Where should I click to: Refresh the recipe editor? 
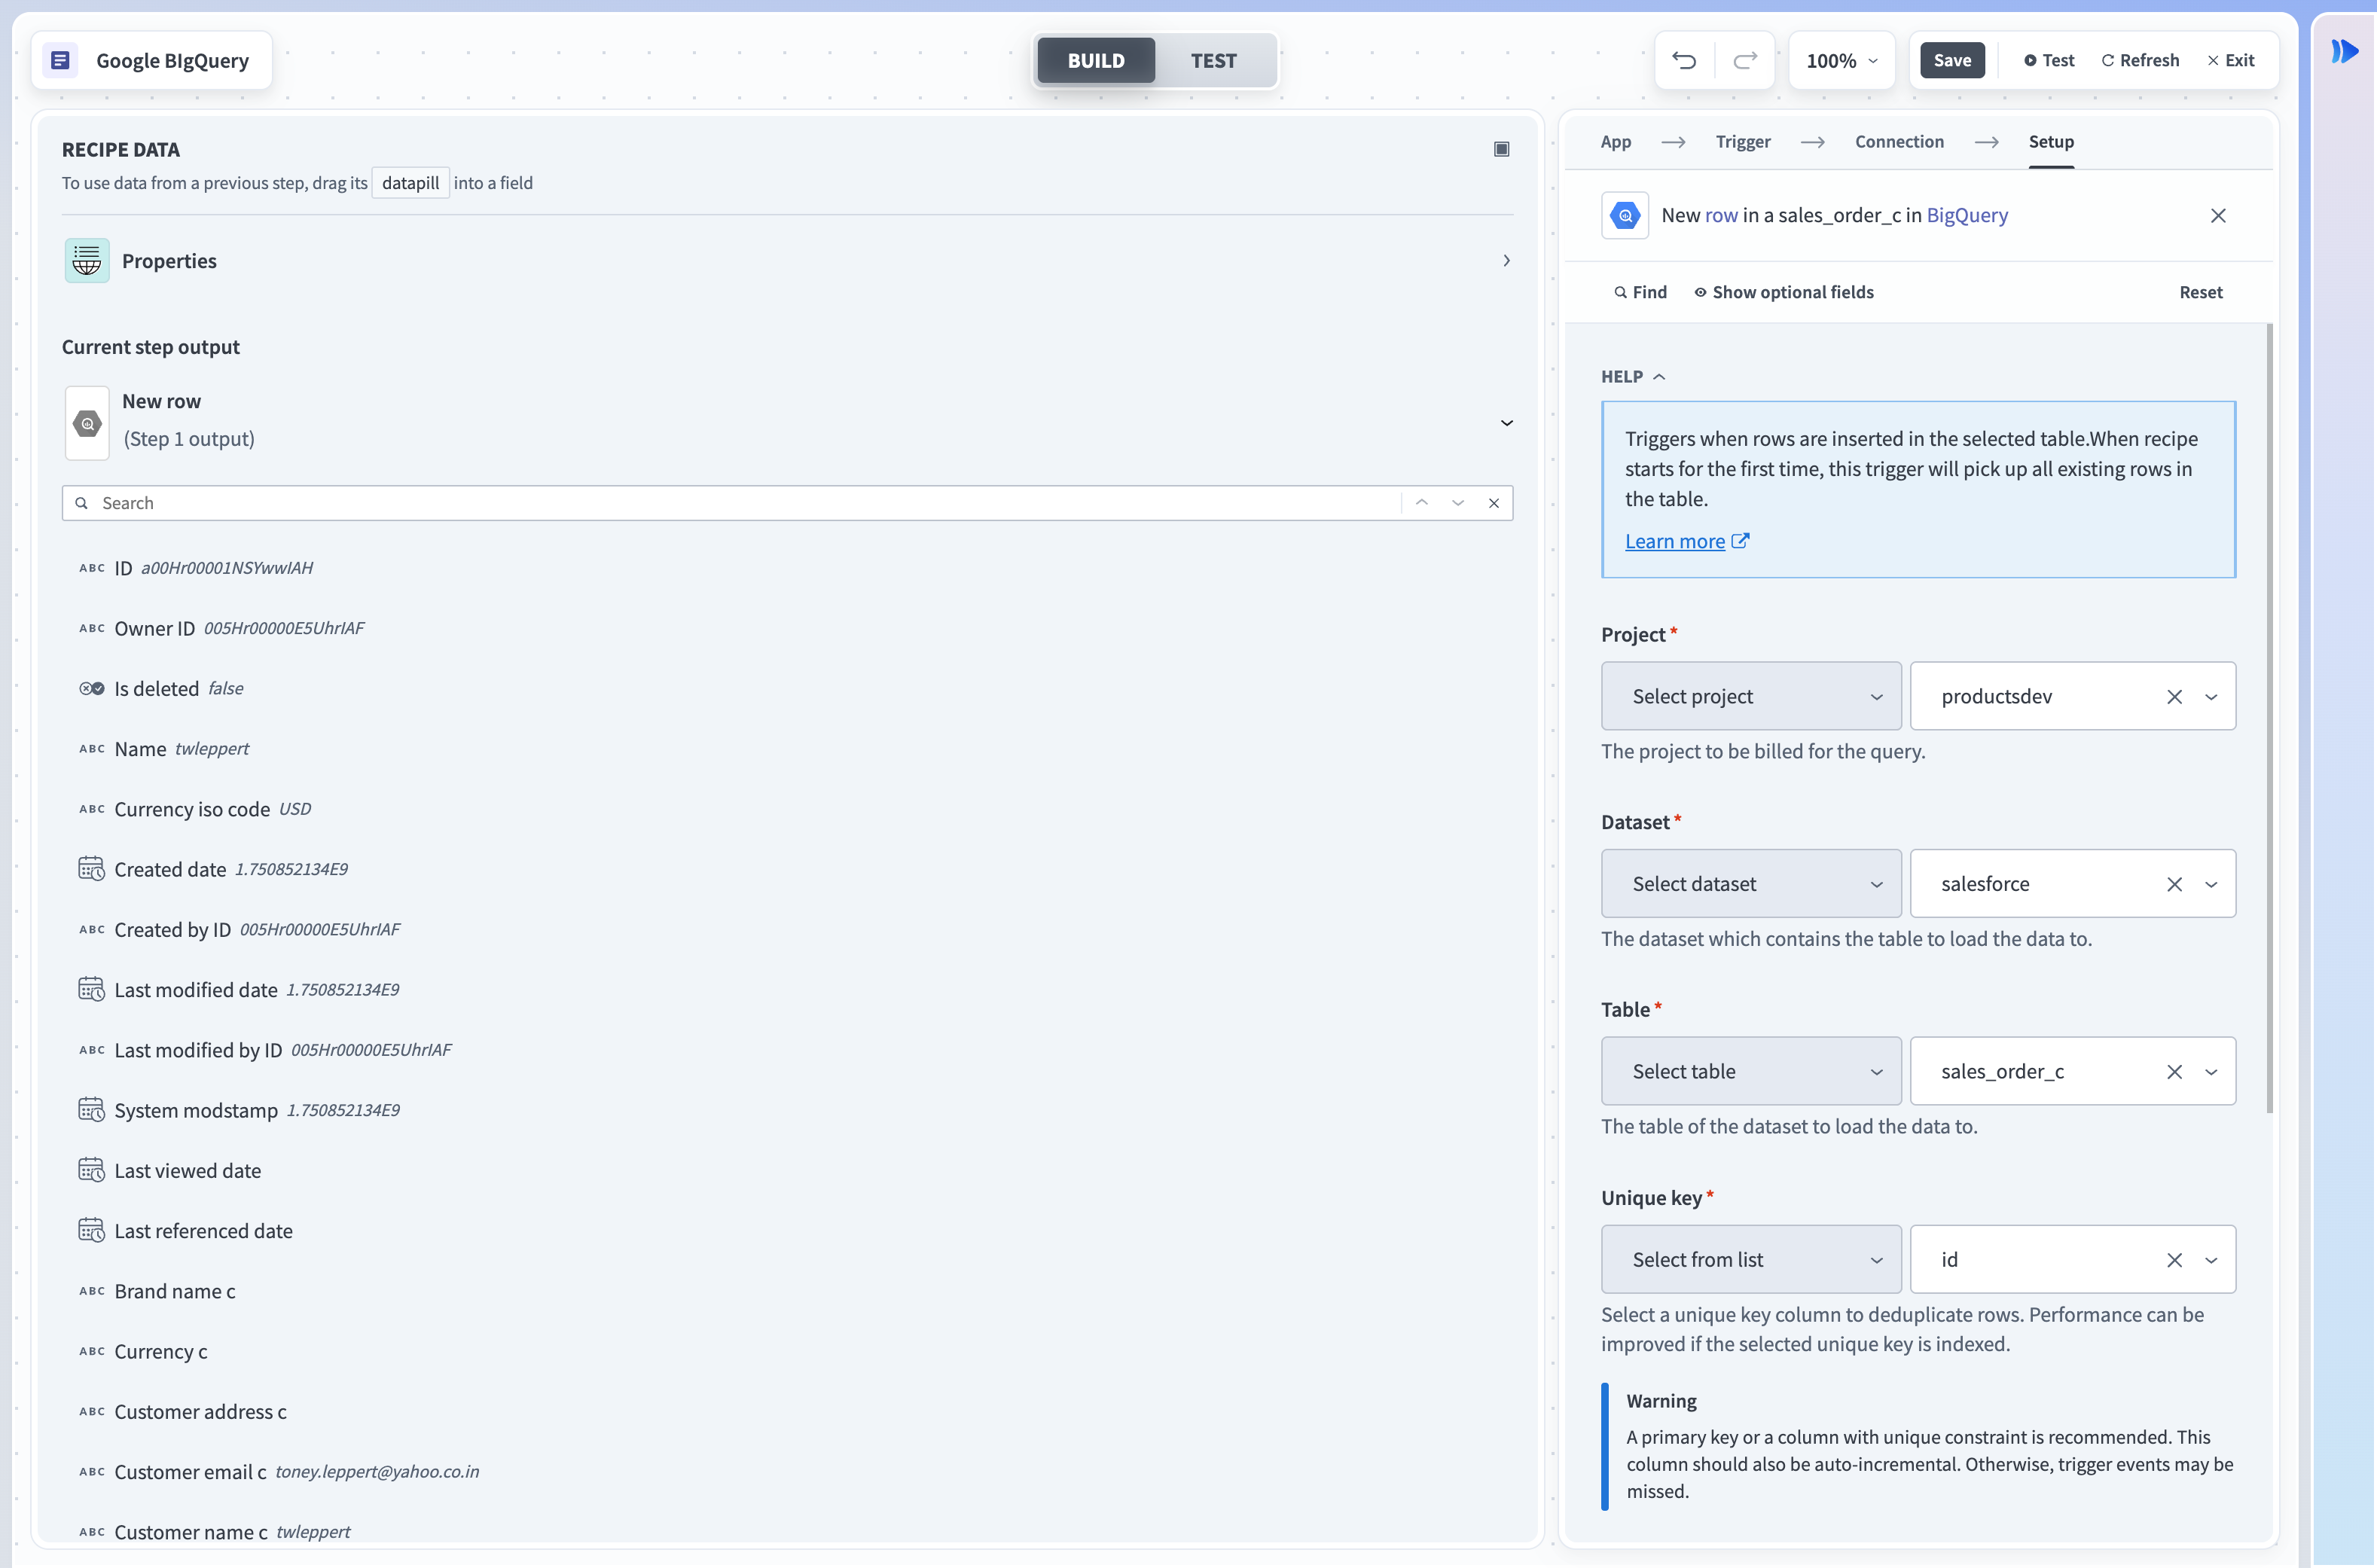[2140, 60]
